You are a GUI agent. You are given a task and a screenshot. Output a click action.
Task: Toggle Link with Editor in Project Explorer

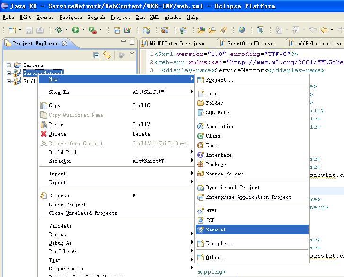point(107,55)
